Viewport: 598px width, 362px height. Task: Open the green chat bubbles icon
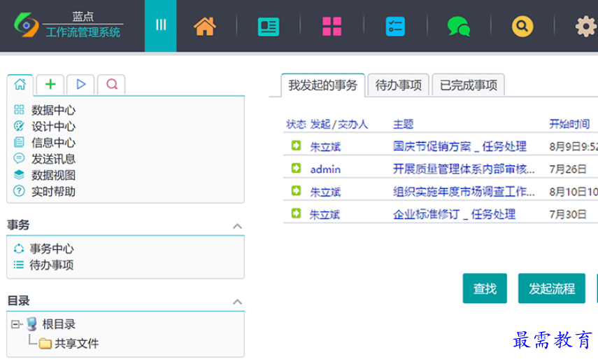point(458,27)
